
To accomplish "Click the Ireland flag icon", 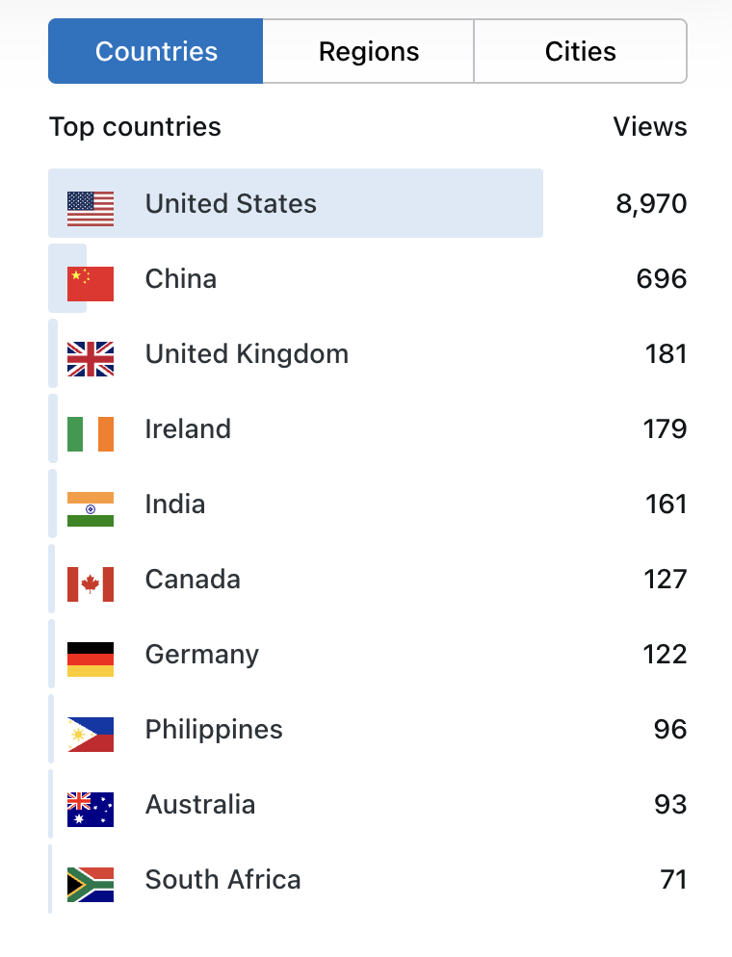I will pos(91,433).
